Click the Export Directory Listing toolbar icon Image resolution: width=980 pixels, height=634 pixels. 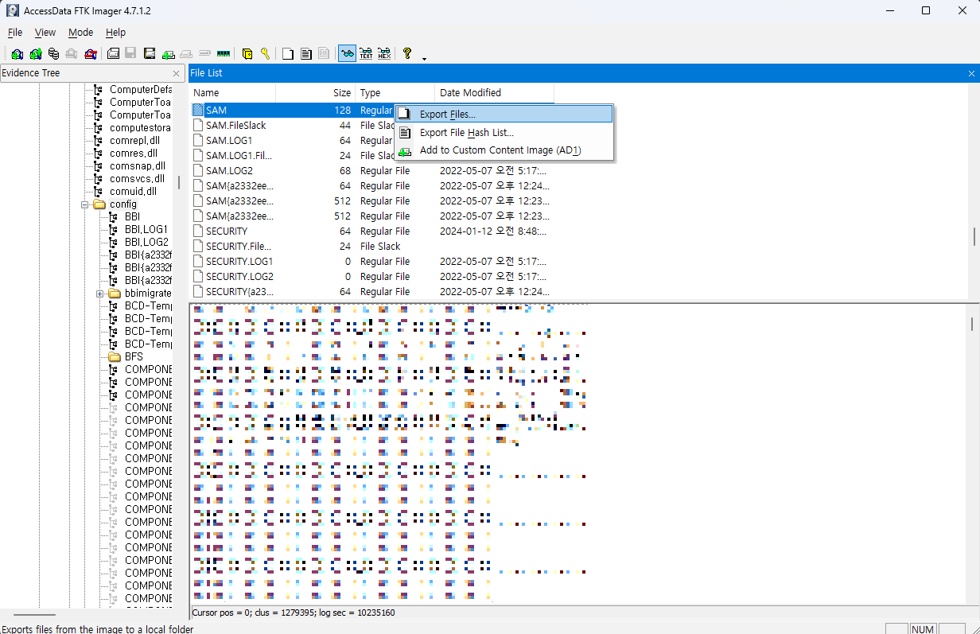pyautogui.click(x=324, y=53)
